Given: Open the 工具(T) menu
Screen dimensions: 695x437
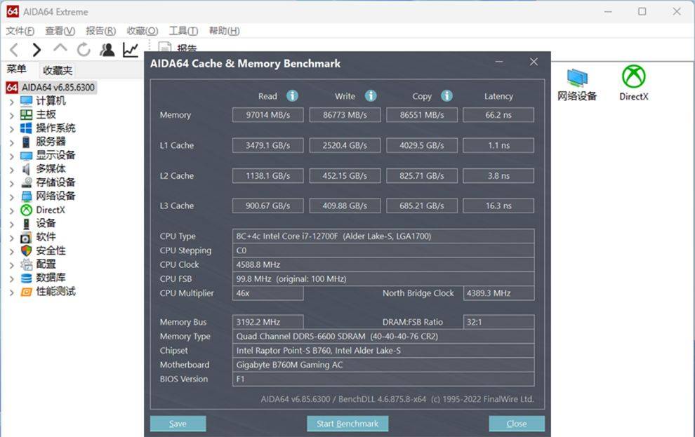Looking at the screenshot, I should point(183,31).
